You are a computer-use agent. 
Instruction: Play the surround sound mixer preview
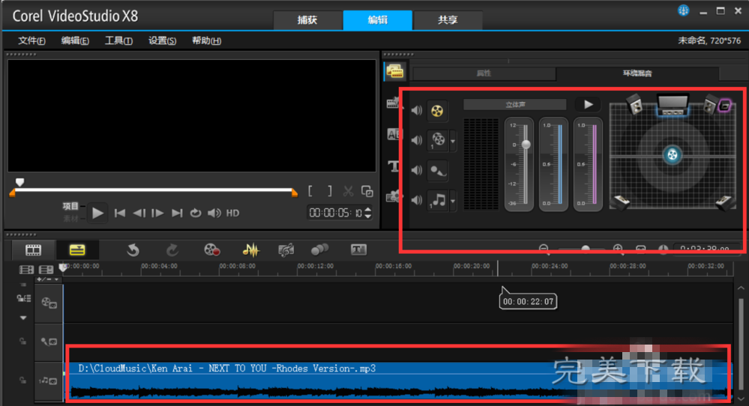tap(588, 104)
